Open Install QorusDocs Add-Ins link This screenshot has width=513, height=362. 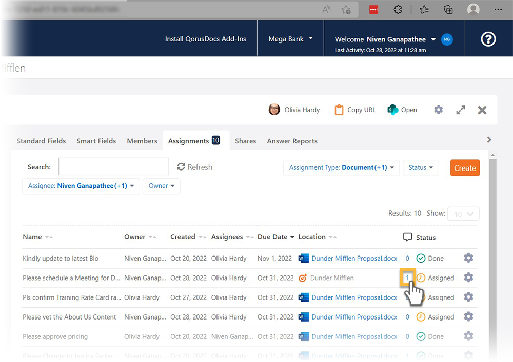[205, 39]
